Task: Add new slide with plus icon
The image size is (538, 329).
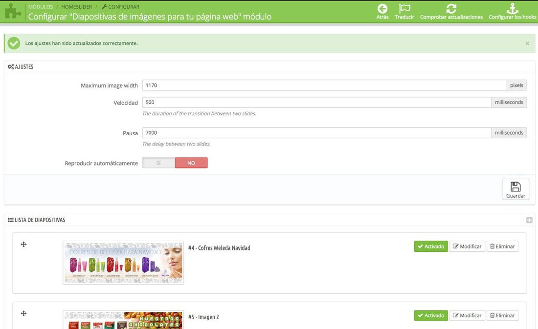Action: coord(529,220)
